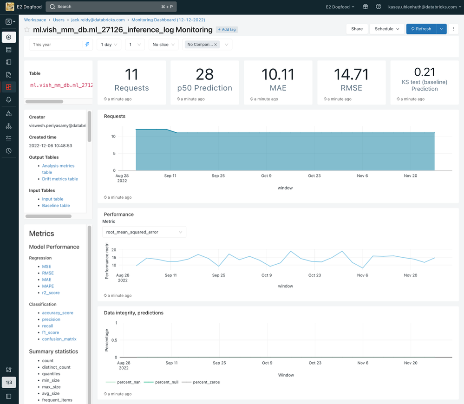
Task: Click the lightning bolt icon in the date field
Action: (x=87, y=45)
